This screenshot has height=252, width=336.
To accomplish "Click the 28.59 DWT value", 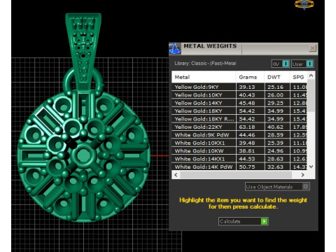I will point(275,135).
